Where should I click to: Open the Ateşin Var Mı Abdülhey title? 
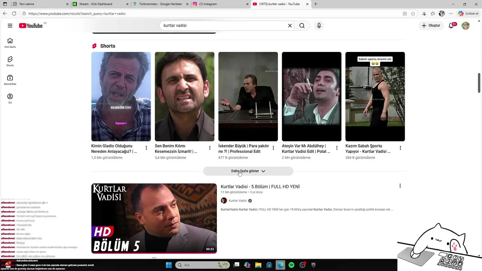pyautogui.click(x=306, y=149)
